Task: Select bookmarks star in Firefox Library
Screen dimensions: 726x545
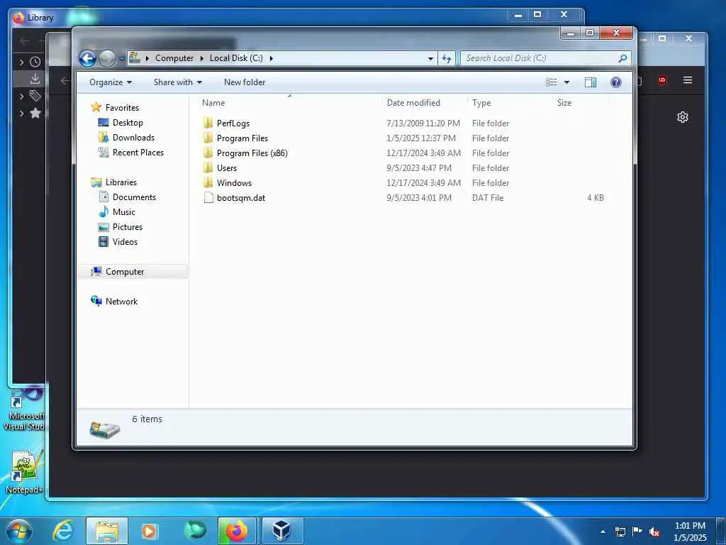Action: tap(35, 113)
